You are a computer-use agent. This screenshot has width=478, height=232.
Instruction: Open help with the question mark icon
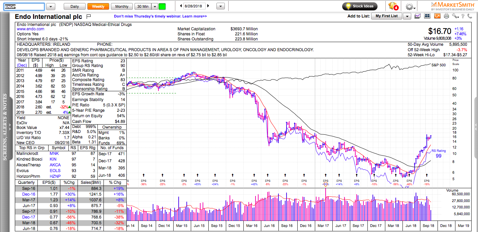464,16
